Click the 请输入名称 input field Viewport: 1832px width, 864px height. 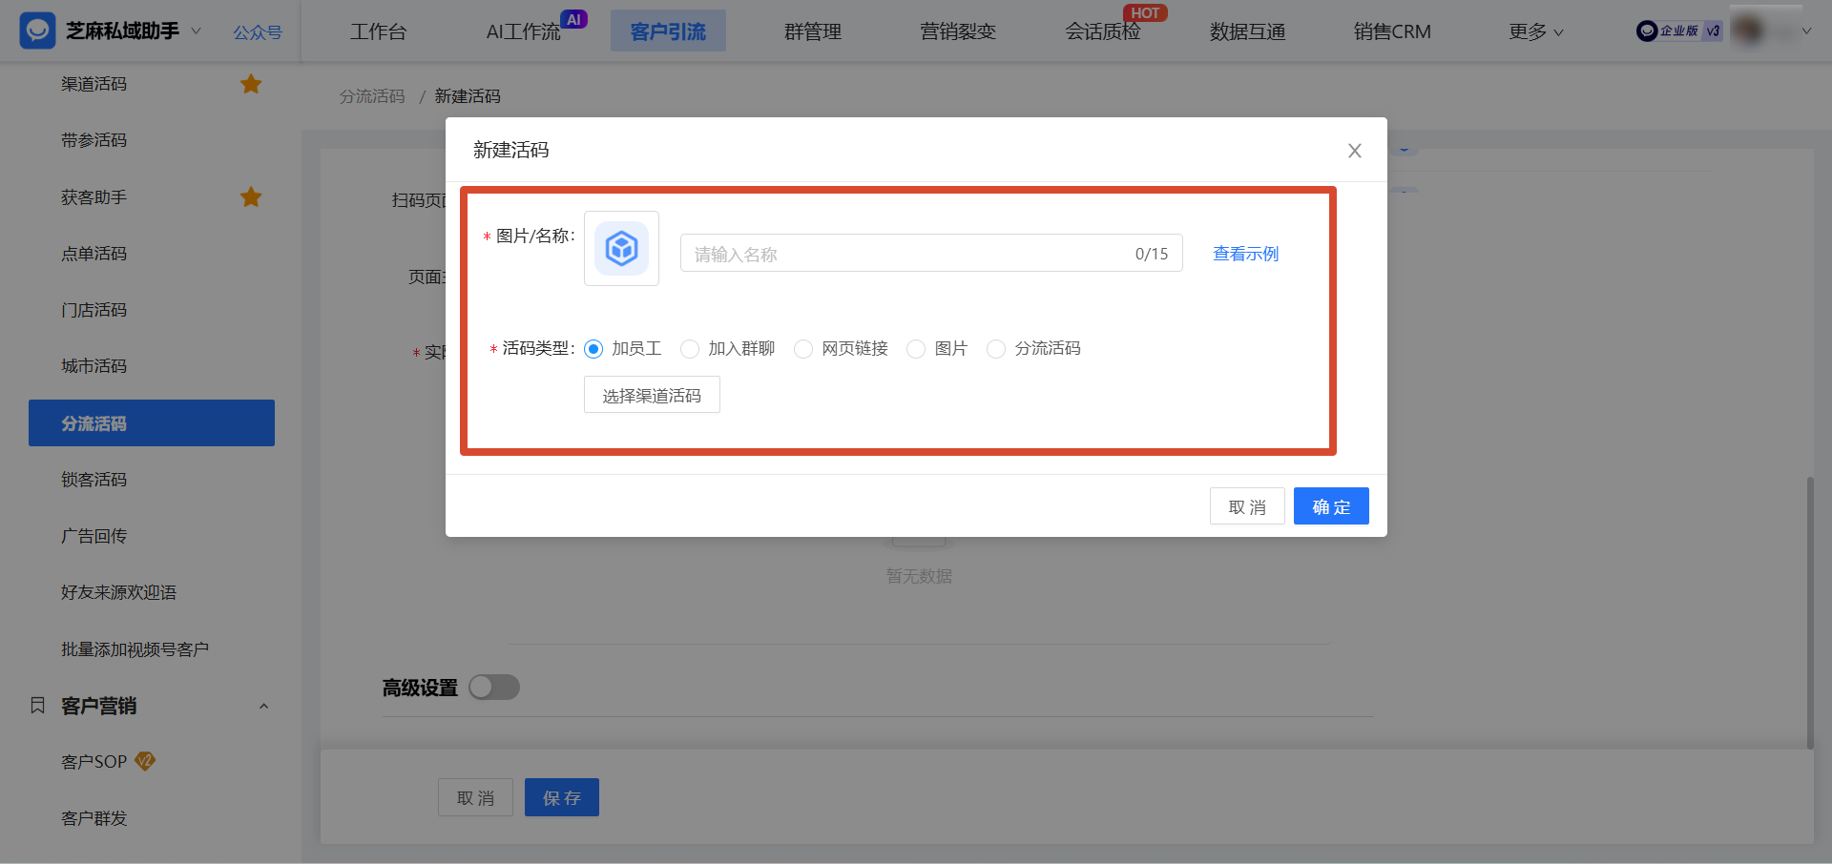[x=931, y=254]
